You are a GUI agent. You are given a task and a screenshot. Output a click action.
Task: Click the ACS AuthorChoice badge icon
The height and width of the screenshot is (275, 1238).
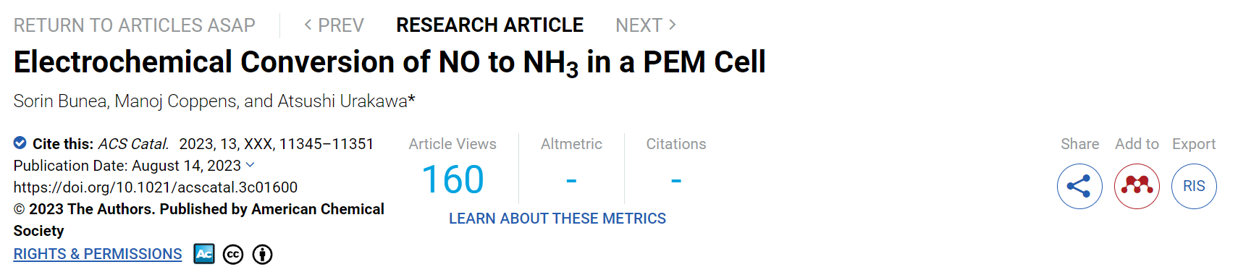(204, 254)
